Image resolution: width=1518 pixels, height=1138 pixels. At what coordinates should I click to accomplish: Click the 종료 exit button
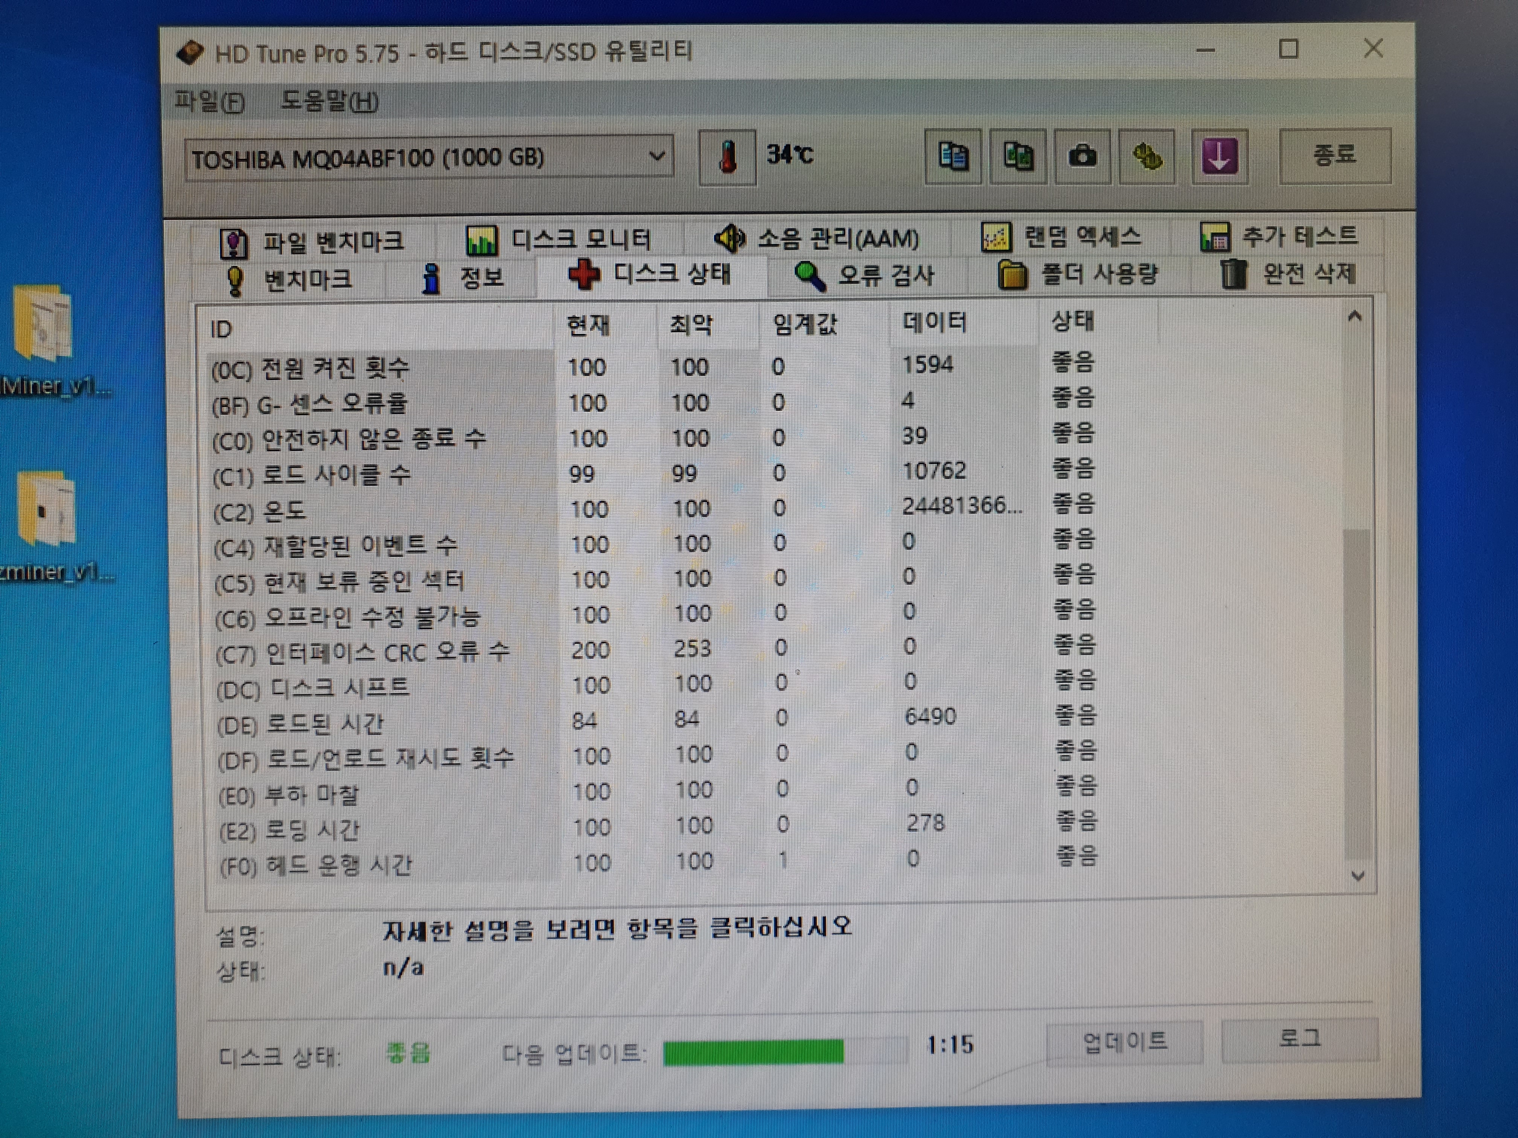[1335, 155]
